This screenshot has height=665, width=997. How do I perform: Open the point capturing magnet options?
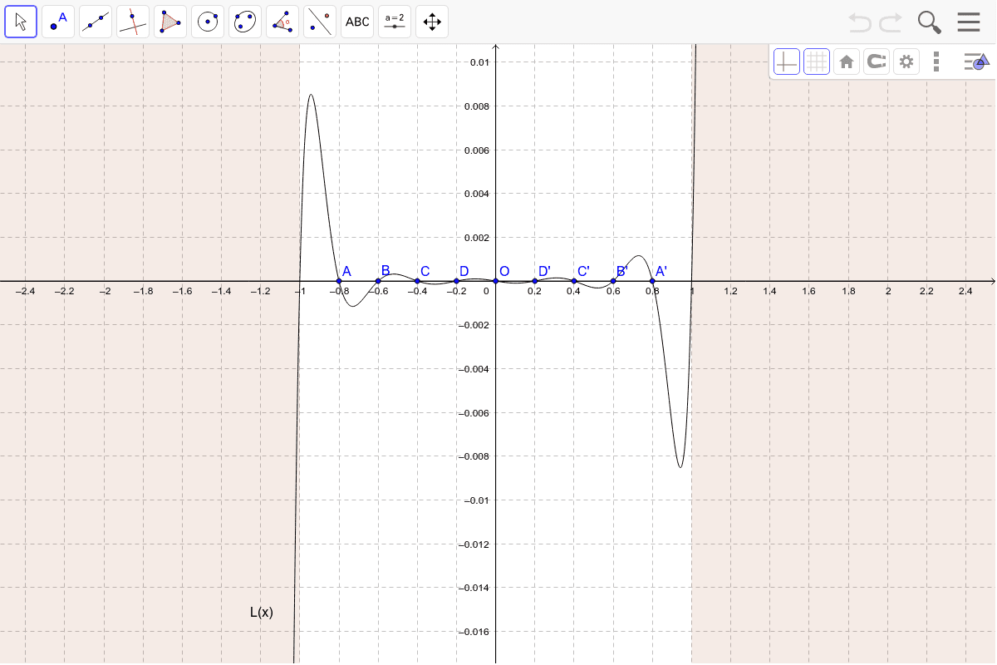pos(877,62)
